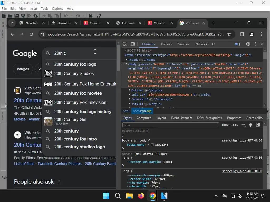Select the html breadcrumb
270x202 pixels.
click(126, 111)
